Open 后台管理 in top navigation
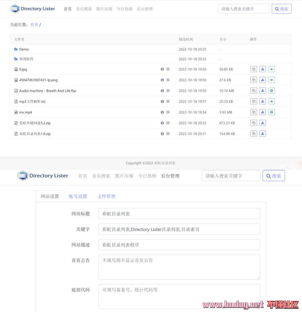Viewport: 302px width, 312px height. point(145,9)
